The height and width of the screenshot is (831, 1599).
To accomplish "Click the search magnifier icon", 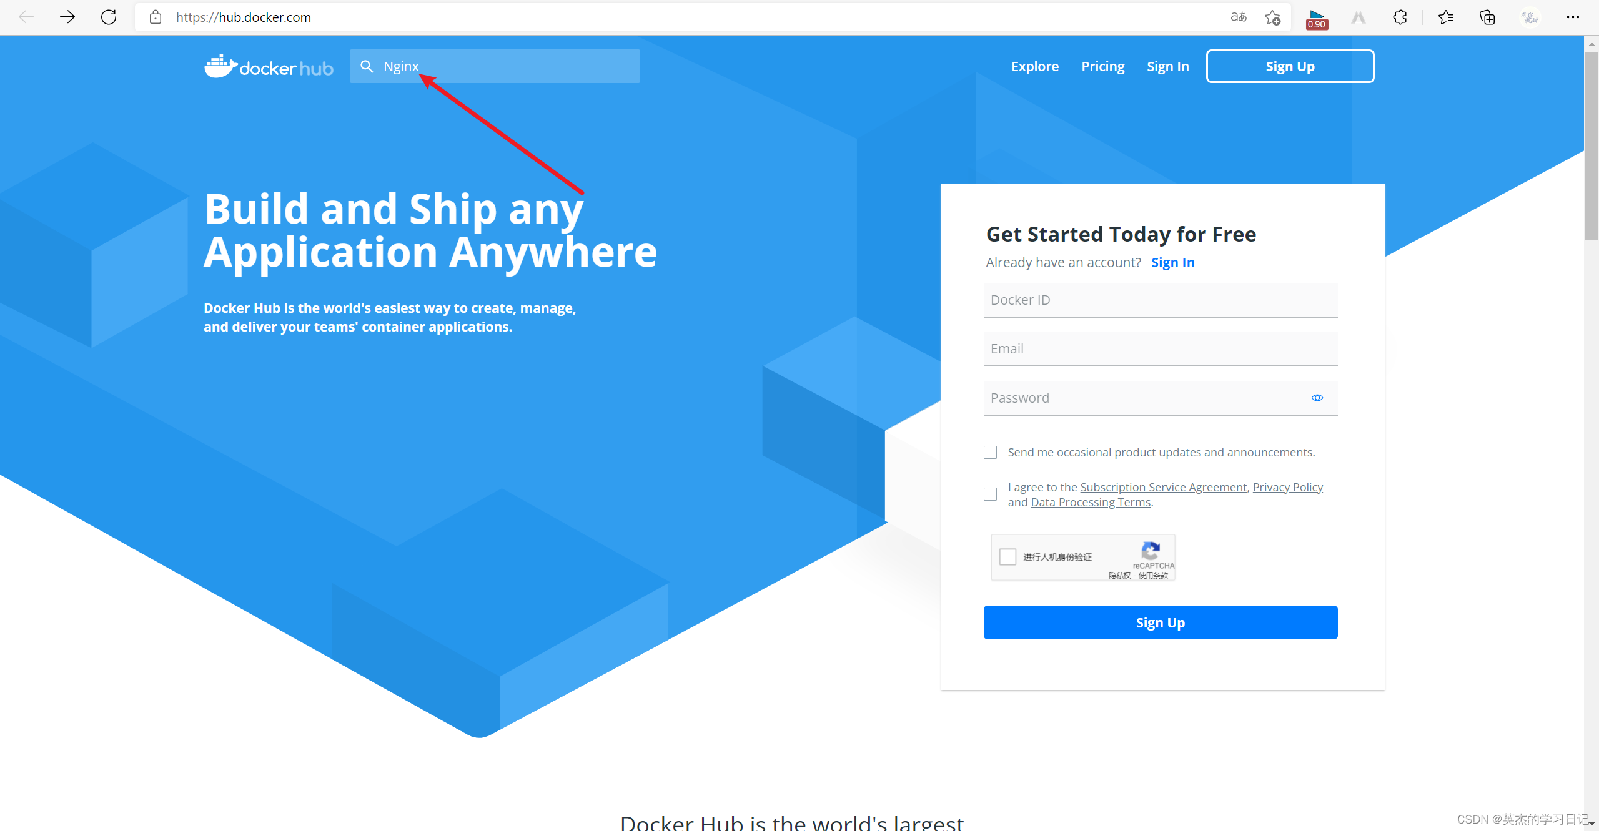I will (367, 66).
